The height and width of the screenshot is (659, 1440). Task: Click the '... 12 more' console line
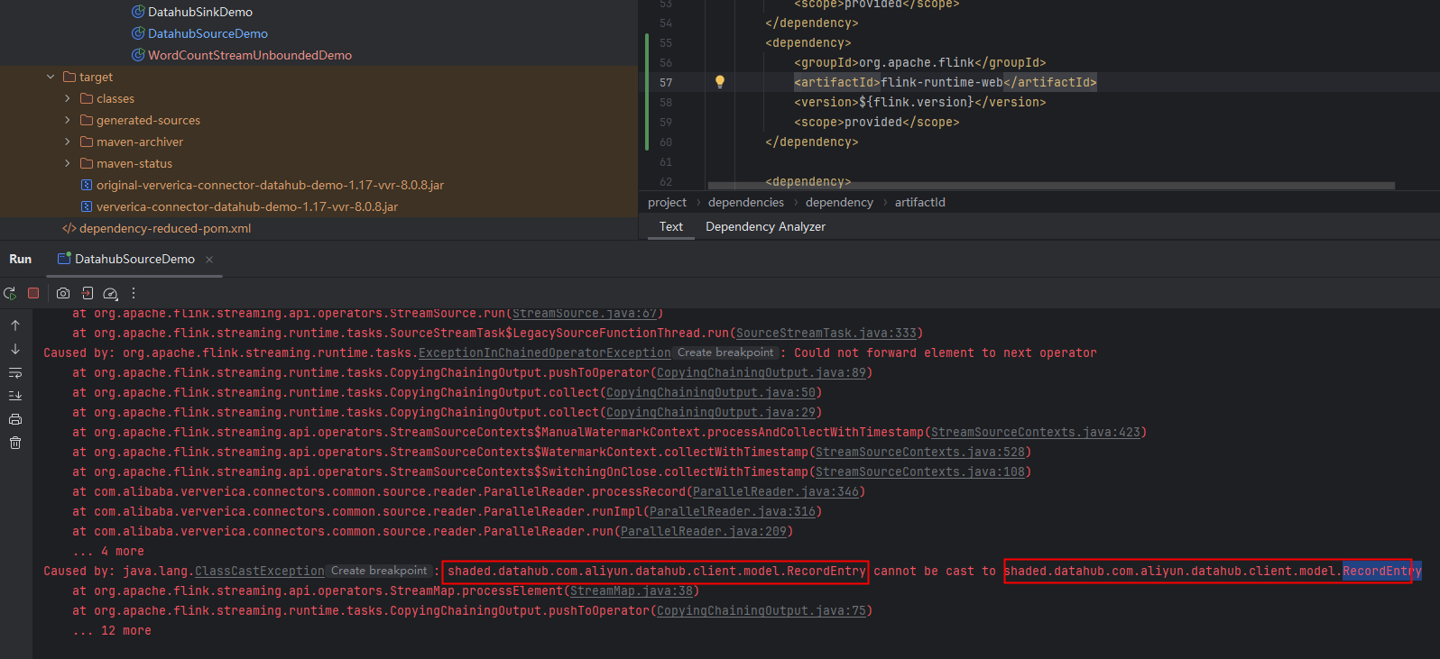(x=112, y=630)
